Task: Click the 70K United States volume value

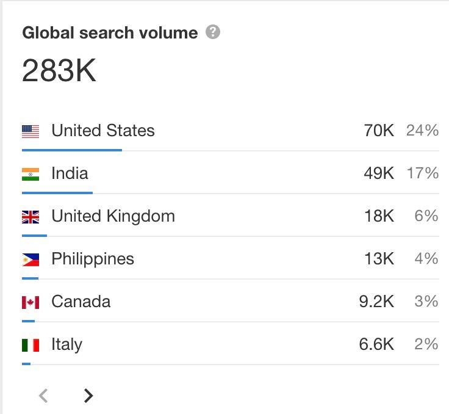Action: [379, 131]
